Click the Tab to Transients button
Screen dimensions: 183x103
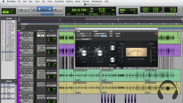click(38, 14)
